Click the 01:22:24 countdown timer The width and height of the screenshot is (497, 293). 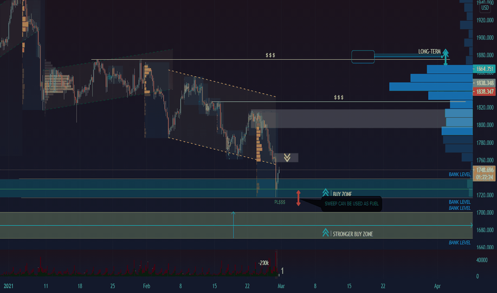(x=484, y=177)
